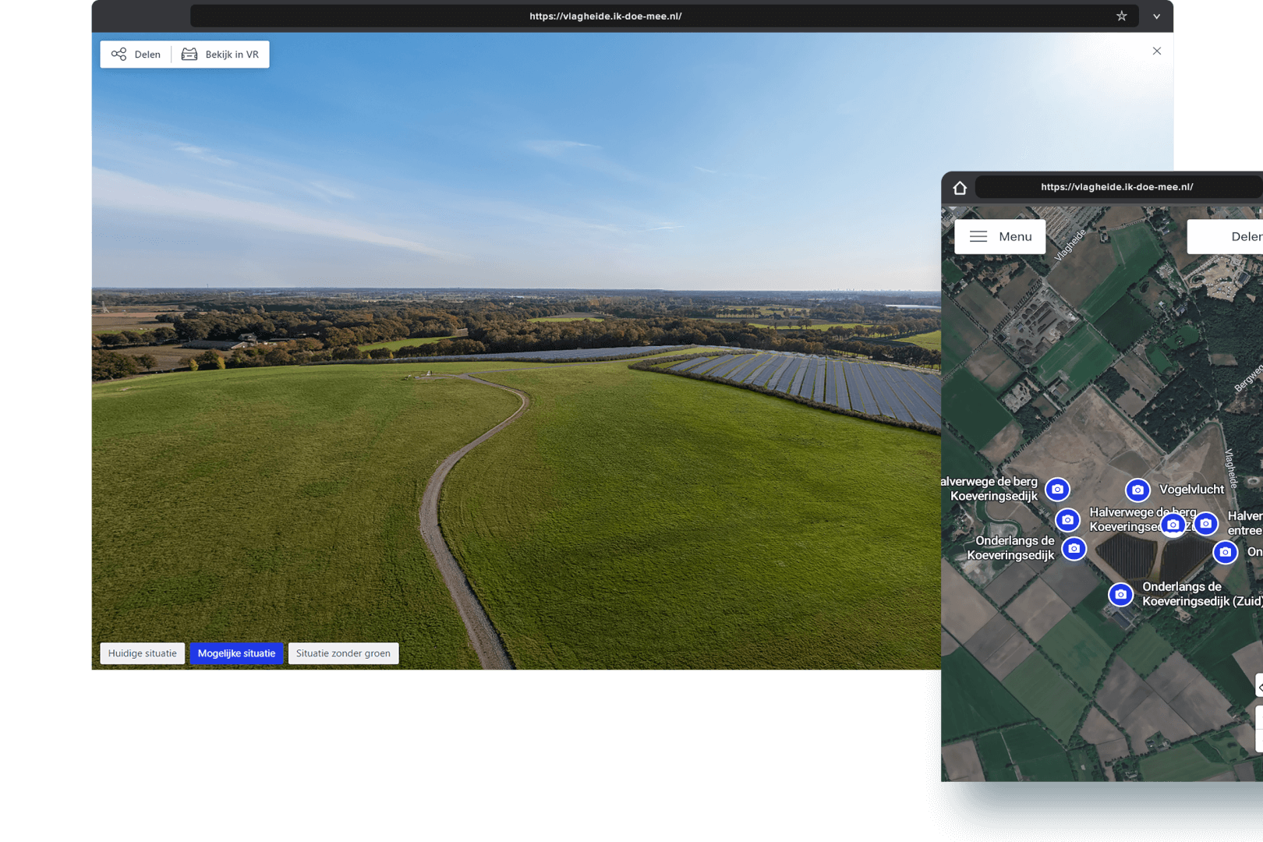Click the camera marker overlapping the 'Halverwege de berg' text
The image size is (1263, 842).
tap(1173, 525)
